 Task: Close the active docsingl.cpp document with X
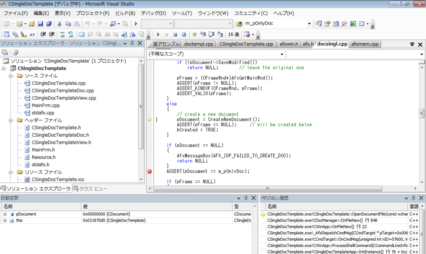coord(420,44)
